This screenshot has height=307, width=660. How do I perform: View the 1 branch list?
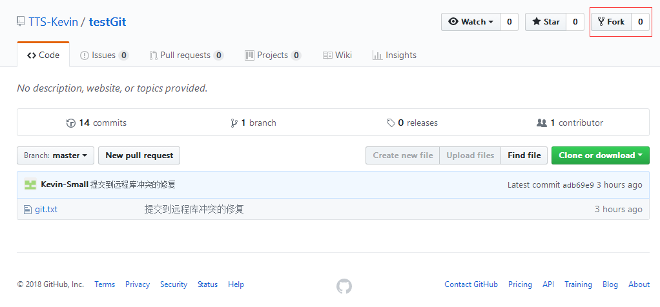[x=253, y=123]
